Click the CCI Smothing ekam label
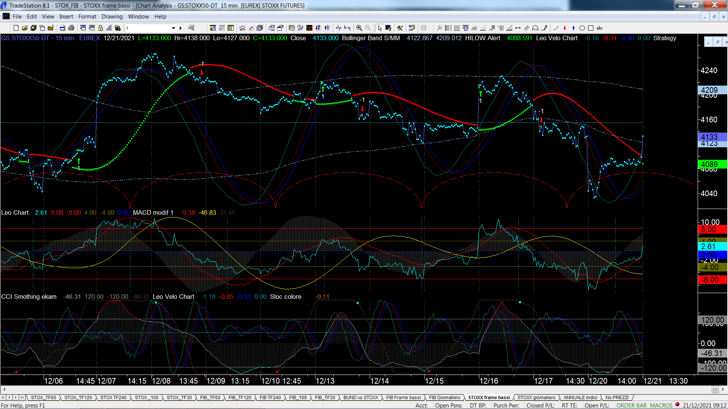Viewport: 728px width, 409px height. [29, 297]
